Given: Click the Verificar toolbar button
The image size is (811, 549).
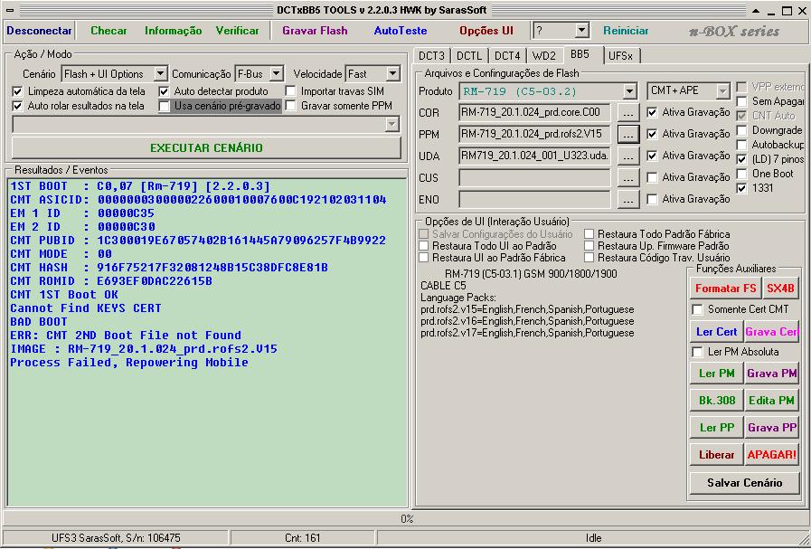Looking at the screenshot, I should [238, 31].
